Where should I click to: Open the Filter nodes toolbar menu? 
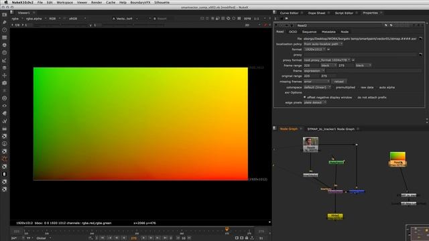5,53
